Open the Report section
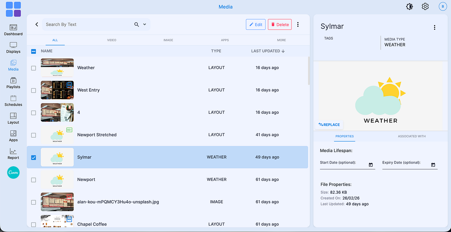451x232 pixels. [x=13, y=154]
